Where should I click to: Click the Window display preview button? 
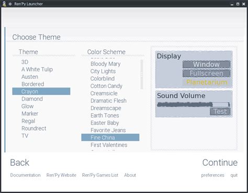pos(207,65)
